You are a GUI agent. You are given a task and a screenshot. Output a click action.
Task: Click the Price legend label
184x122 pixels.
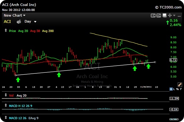coord(13,31)
